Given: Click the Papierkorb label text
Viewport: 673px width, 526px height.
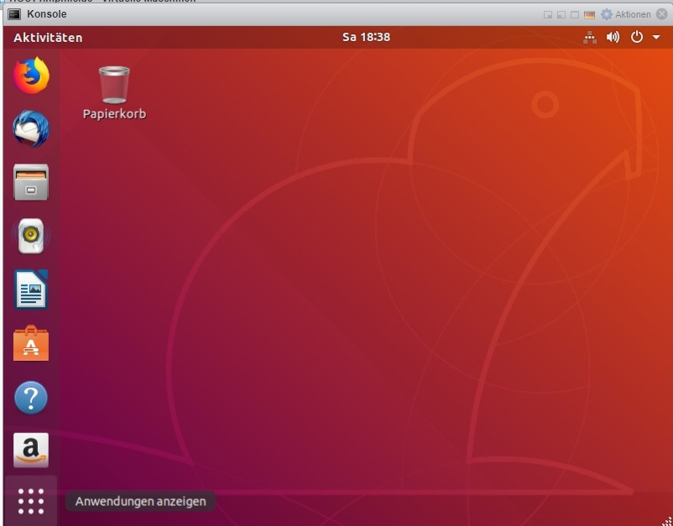Looking at the screenshot, I should [114, 114].
